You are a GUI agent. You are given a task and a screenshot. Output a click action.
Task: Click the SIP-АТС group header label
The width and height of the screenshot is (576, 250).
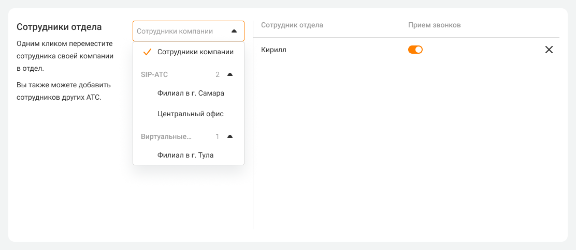[154, 74]
